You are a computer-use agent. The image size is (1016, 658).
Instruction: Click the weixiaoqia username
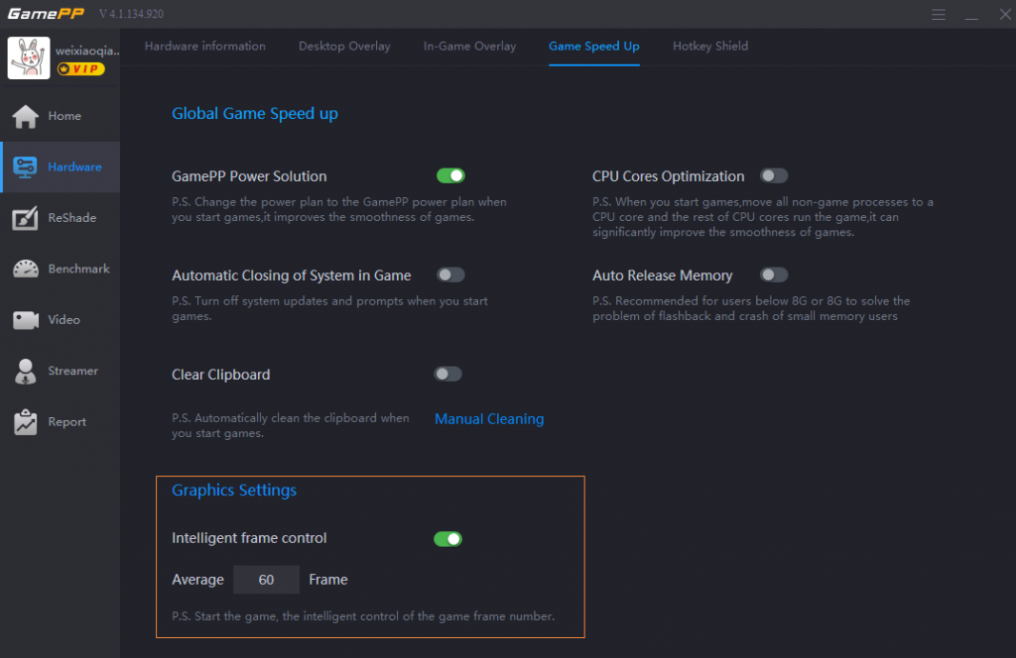pyautogui.click(x=87, y=51)
